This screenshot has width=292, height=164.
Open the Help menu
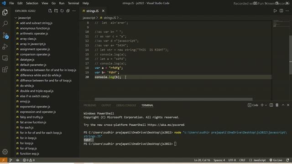86,3
